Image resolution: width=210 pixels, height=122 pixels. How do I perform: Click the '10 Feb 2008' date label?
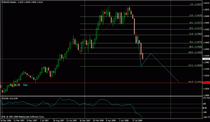(98, 120)
